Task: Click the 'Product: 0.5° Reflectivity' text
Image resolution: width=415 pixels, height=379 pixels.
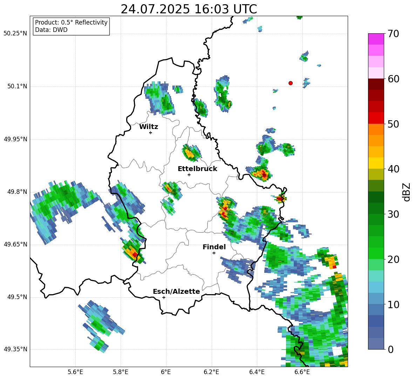Action: [x=71, y=22]
